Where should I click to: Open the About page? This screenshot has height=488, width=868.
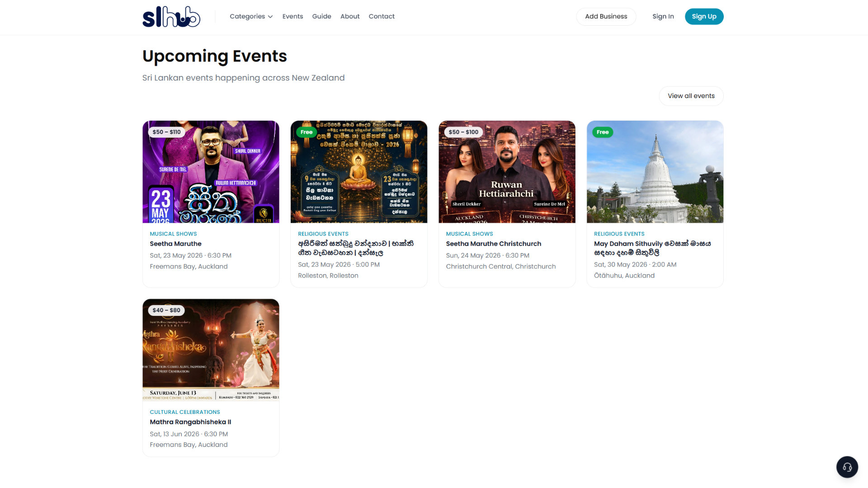(x=350, y=16)
